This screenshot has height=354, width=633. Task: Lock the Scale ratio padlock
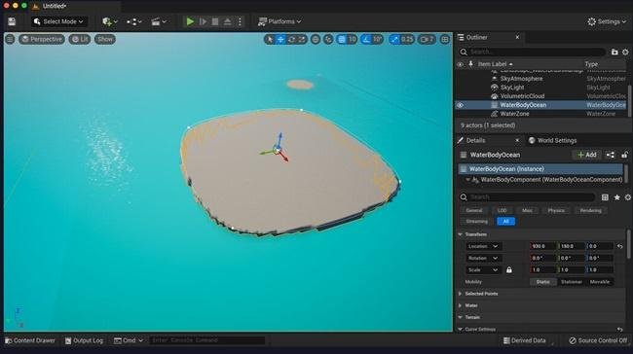(509, 269)
